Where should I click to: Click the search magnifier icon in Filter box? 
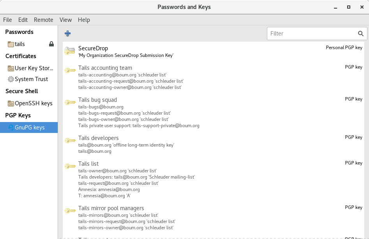pyautogui.click(x=360, y=34)
